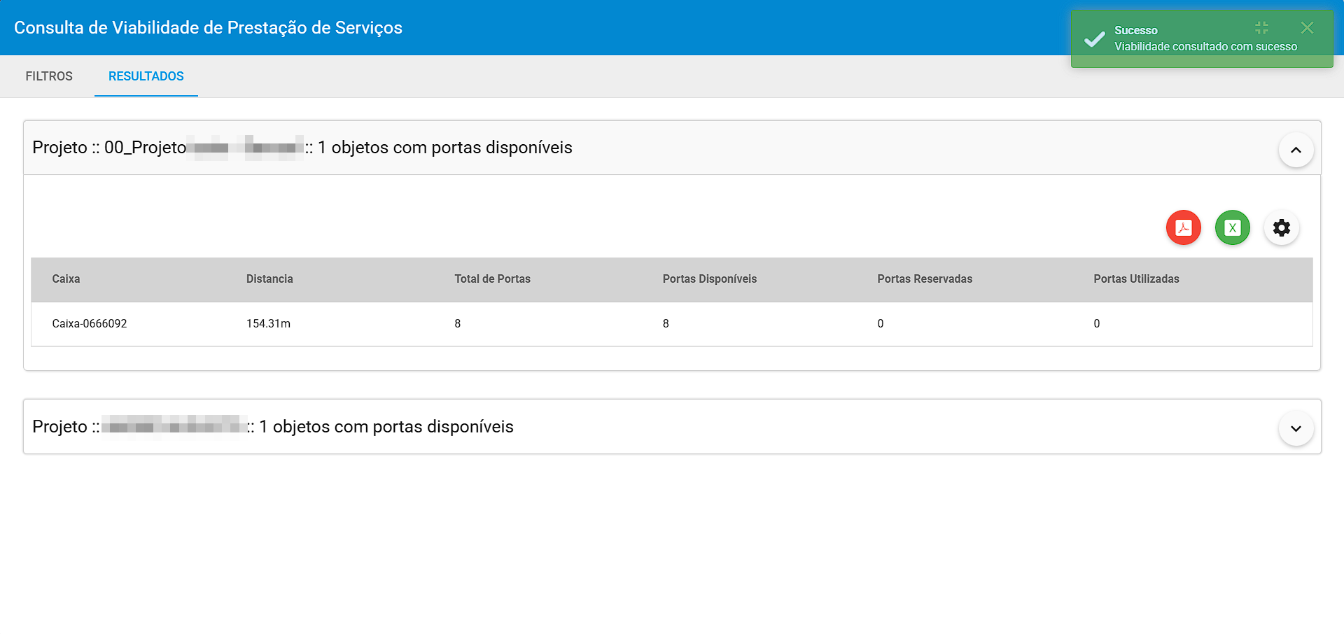This screenshot has width=1344, height=634.
Task: Click the Portas Reservadas value 0
Action: point(881,323)
